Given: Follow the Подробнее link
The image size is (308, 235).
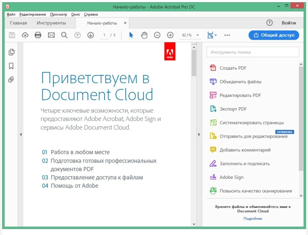Looking at the screenshot, I should click(x=253, y=218).
